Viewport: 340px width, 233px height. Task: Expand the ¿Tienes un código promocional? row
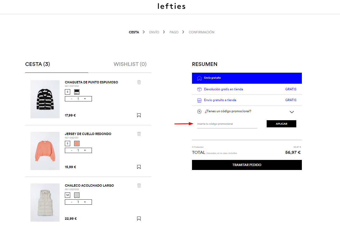[247, 111]
